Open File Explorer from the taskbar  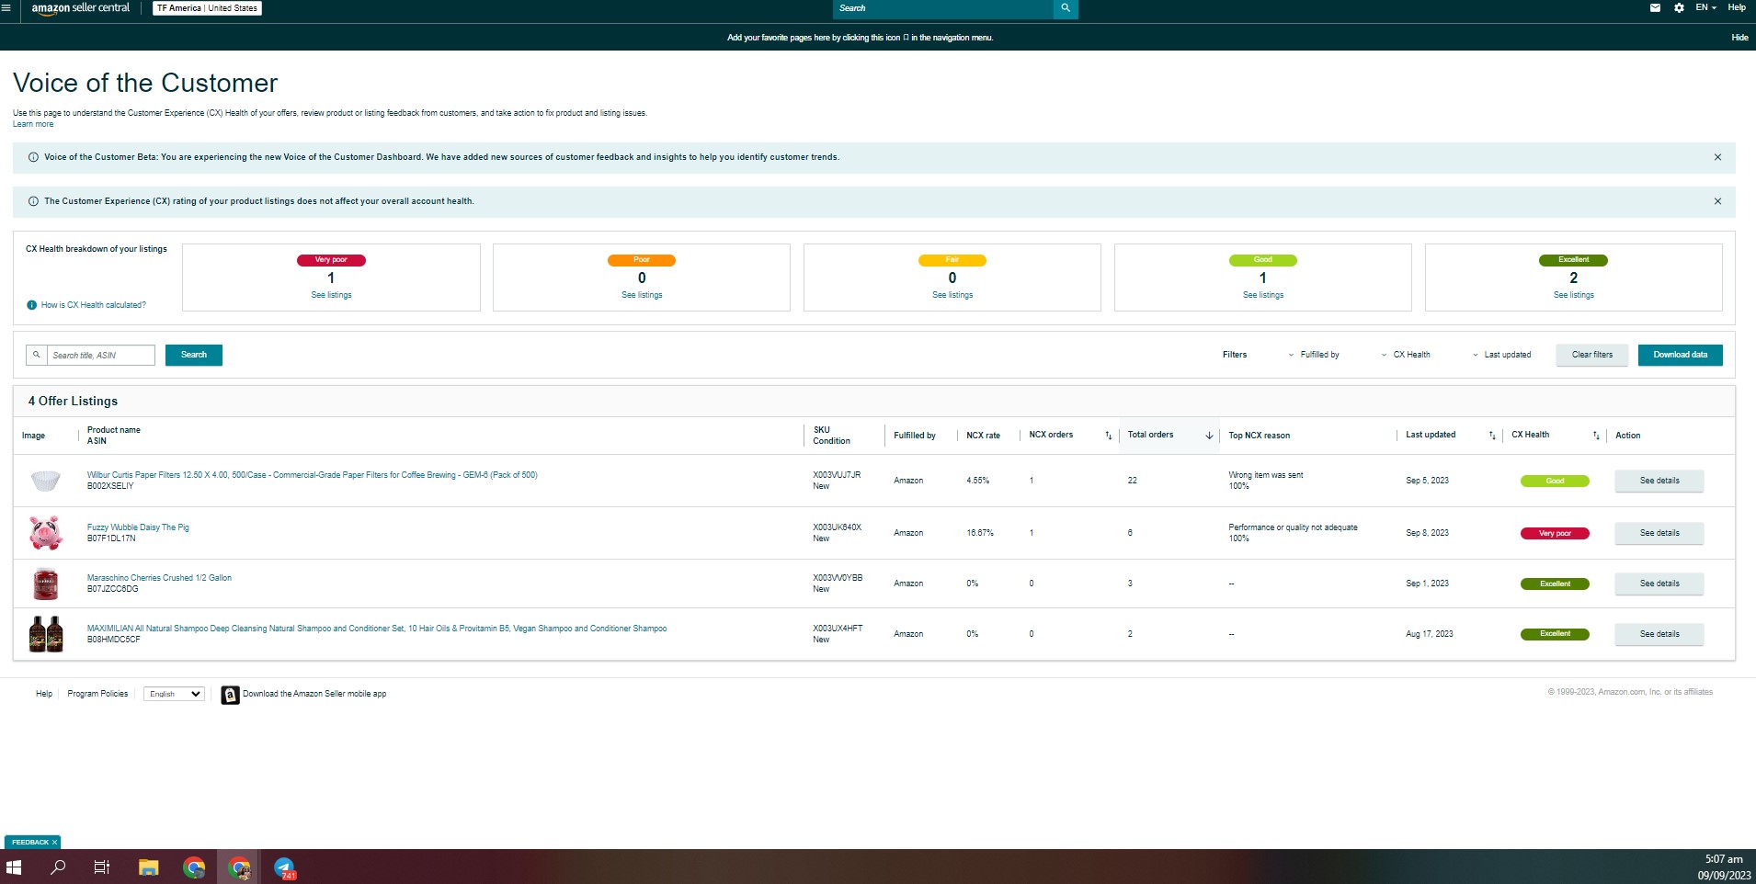click(148, 867)
